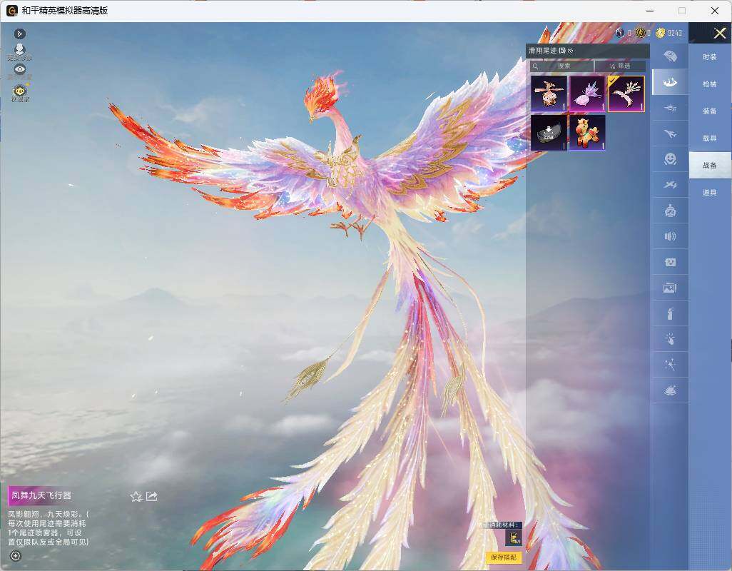Toggle favorite star for 凤舞九天飞行器
This screenshot has width=732, height=571.
136,496
